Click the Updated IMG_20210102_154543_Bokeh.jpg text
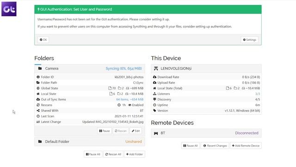 click(113, 122)
